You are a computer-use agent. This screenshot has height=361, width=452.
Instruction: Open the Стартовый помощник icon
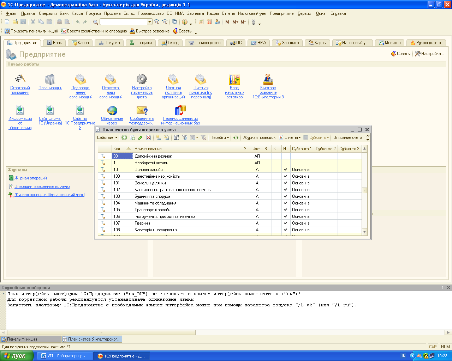tap(20, 79)
